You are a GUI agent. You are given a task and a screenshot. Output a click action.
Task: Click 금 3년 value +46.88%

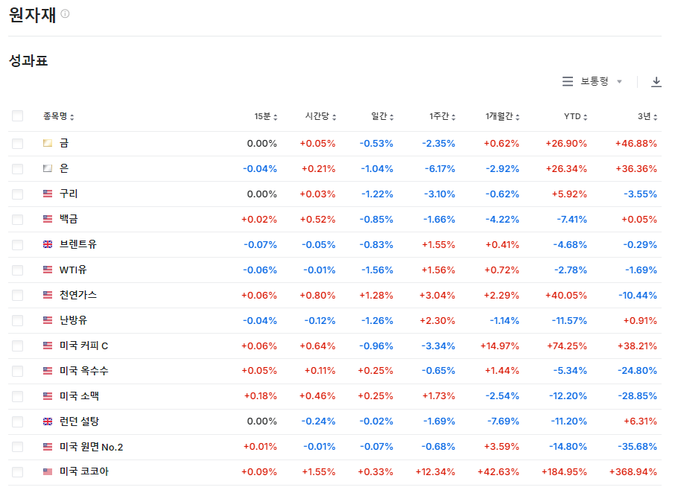coord(636,144)
